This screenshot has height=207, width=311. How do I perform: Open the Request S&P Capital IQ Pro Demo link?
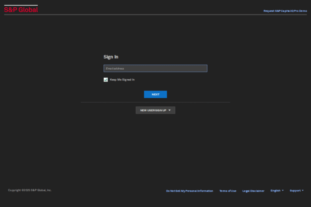(x=285, y=11)
